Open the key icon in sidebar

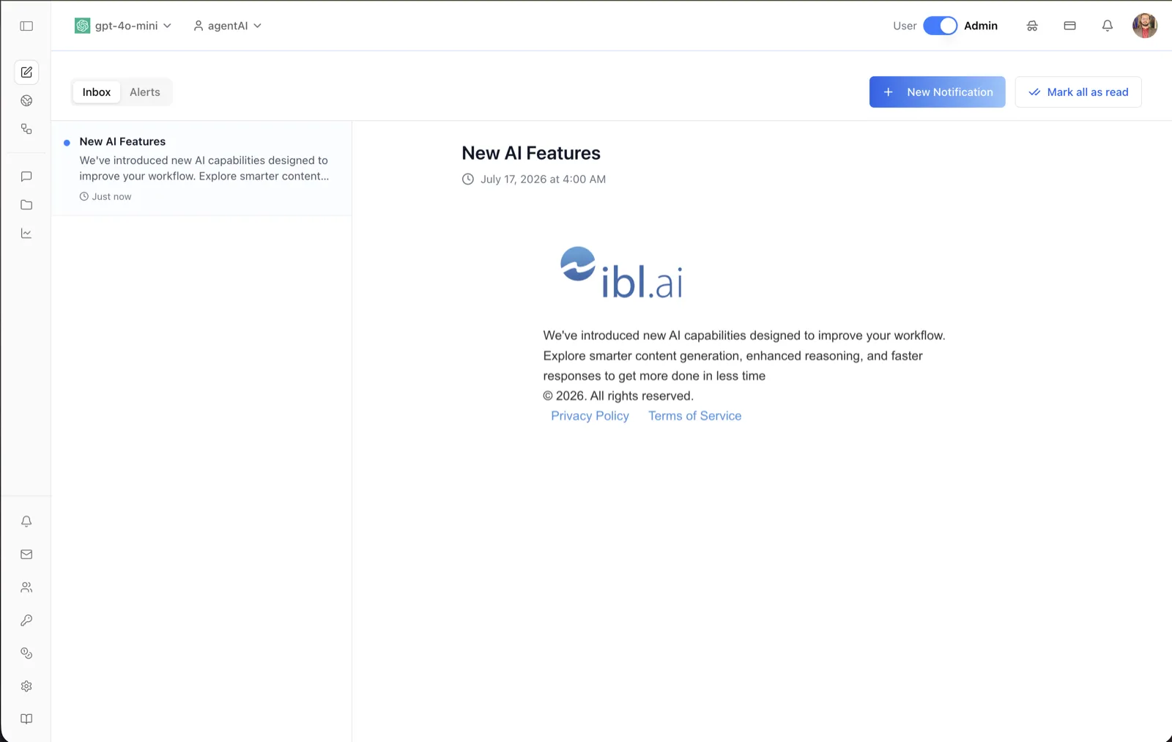pos(26,620)
